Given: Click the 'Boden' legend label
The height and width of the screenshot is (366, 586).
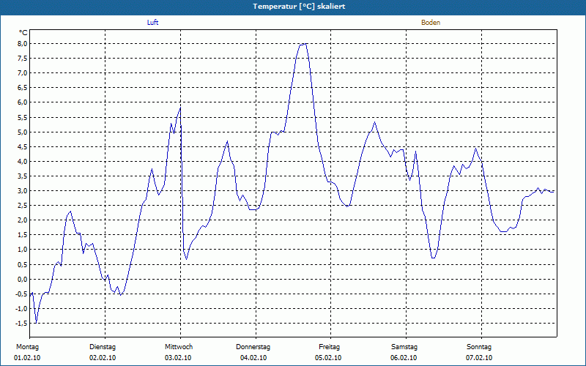Looking at the screenshot, I should (431, 23).
